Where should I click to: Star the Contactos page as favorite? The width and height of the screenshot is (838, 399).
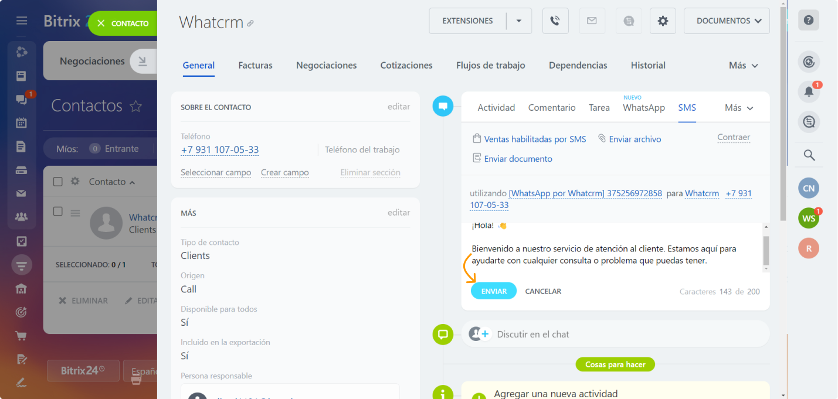[x=135, y=106]
